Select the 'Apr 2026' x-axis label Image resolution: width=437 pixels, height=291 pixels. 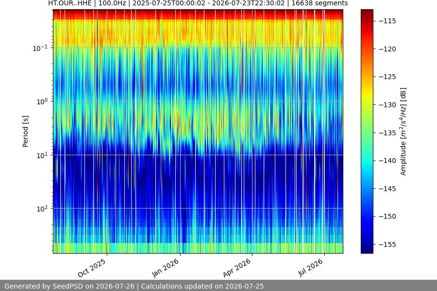[237, 268]
